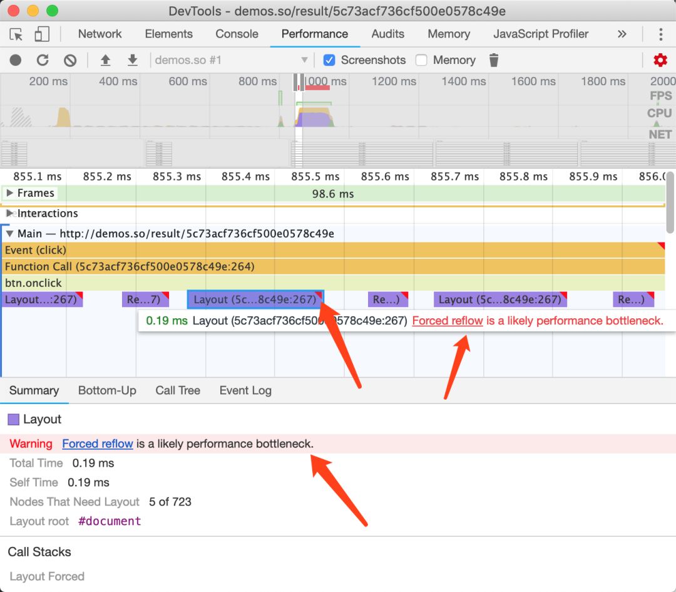Select the Performance tab
This screenshot has width=676, height=592.
point(315,34)
